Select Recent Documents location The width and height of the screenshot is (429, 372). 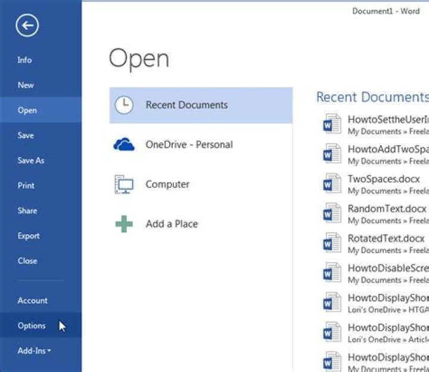(201, 105)
